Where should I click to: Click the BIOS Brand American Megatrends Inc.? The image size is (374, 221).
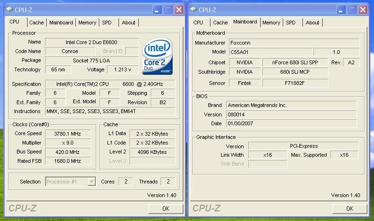click(x=291, y=105)
